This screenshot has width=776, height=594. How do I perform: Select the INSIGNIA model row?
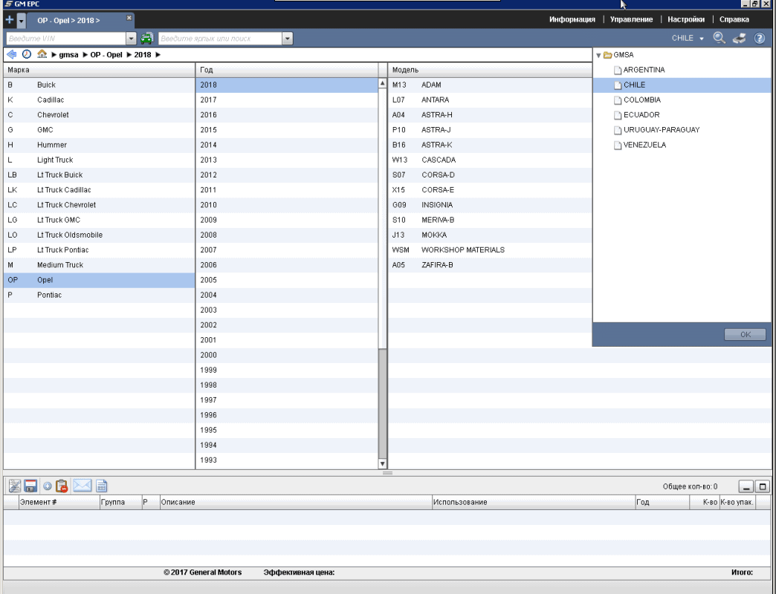(x=437, y=205)
